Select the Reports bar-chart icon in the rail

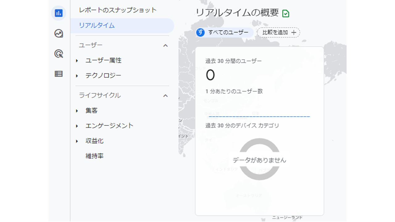click(59, 13)
